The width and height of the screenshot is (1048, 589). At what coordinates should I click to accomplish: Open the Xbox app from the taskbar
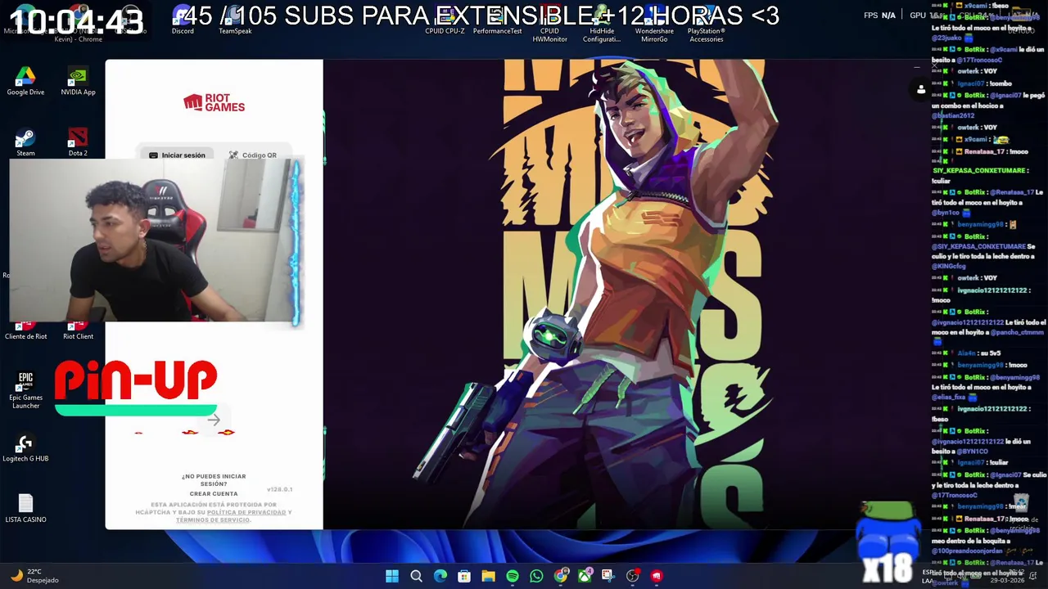point(585,576)
